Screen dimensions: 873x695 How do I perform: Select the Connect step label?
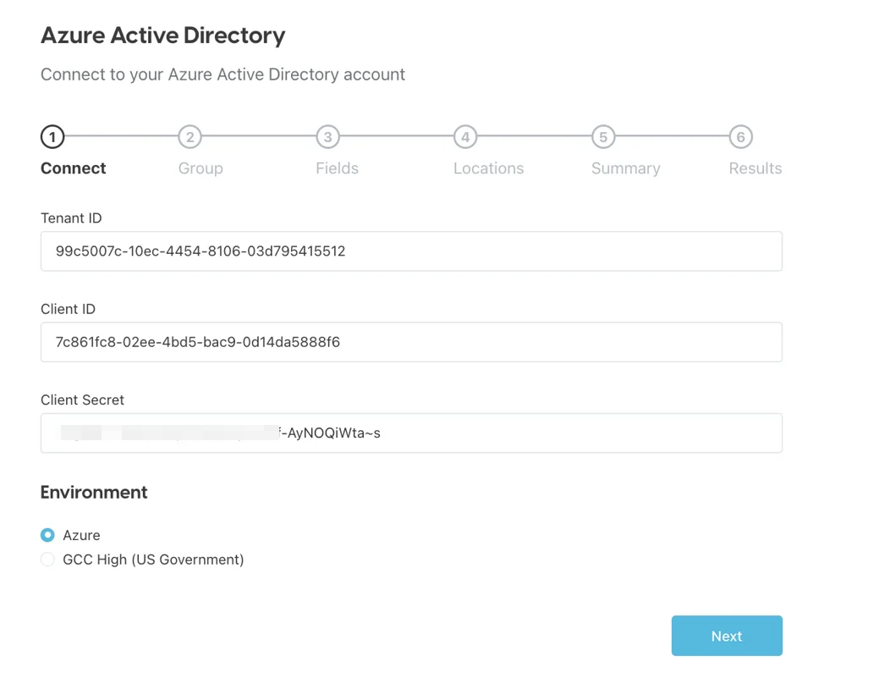(73, 168)
